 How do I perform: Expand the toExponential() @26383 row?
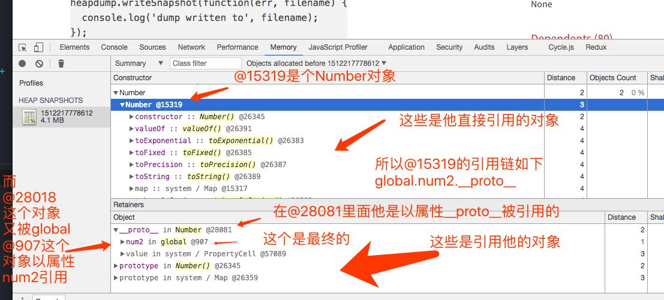[132, 140]
